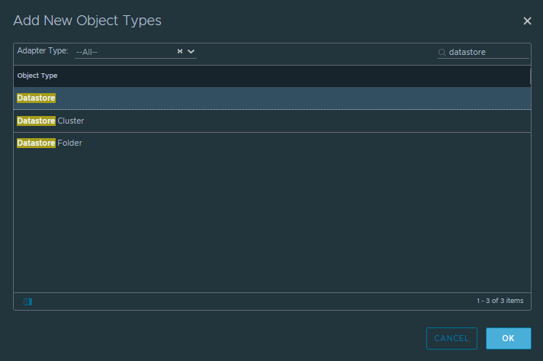Close the Add New Object Types dialog

click(527, 21)
